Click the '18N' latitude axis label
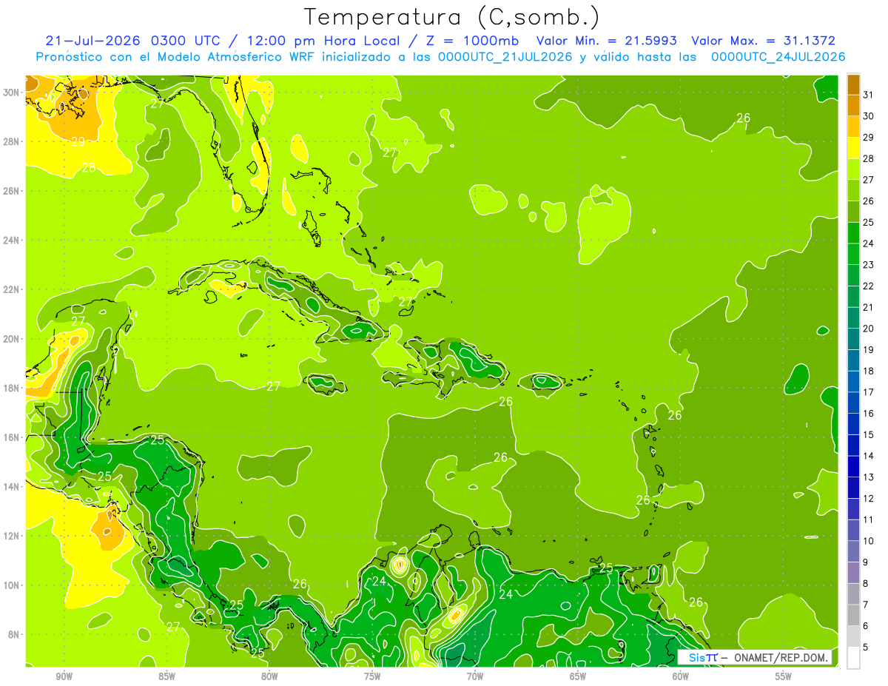 click(x=11, y=389)
